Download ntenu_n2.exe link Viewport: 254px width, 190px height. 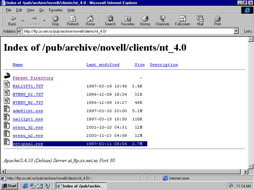(28, 136)
